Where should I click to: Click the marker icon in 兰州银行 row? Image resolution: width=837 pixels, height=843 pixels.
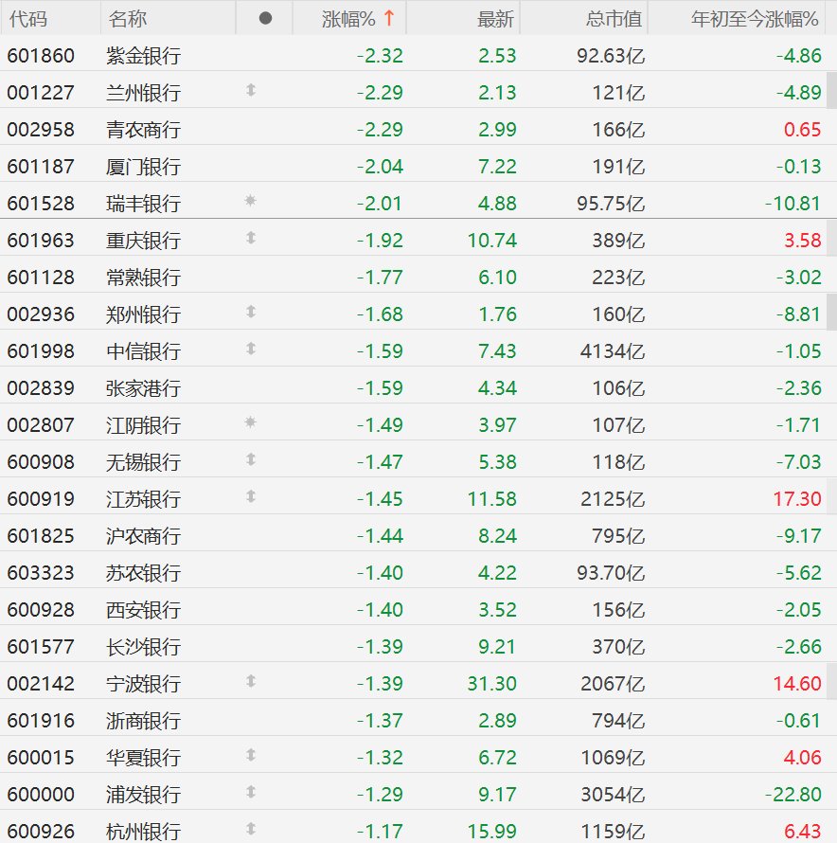click(x=251, y=90)
